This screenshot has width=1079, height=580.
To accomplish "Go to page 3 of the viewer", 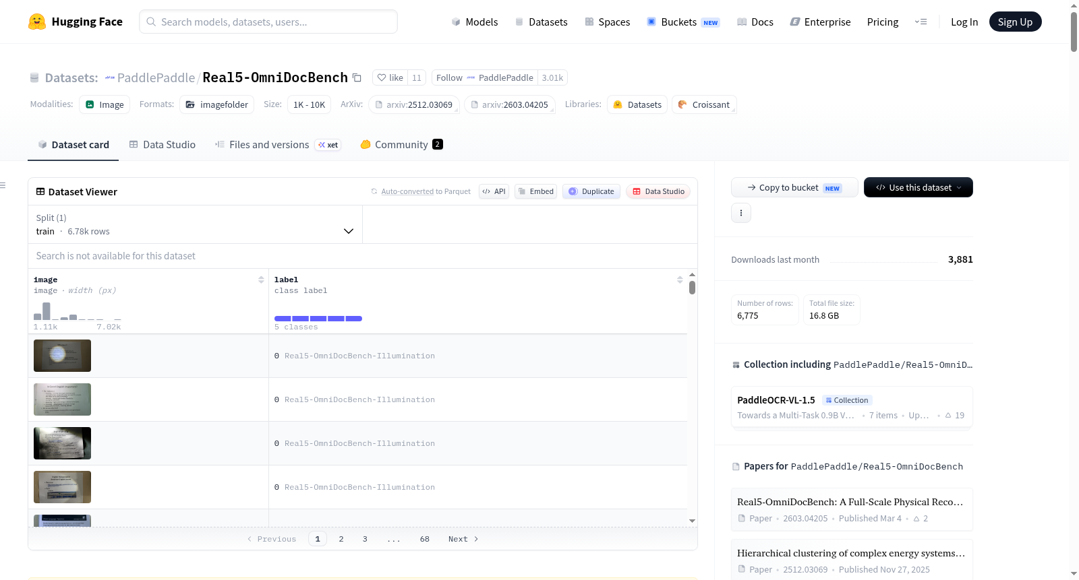I will 365,539.
